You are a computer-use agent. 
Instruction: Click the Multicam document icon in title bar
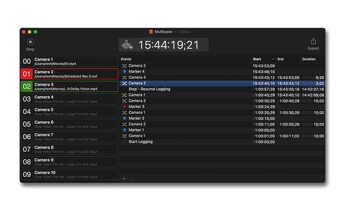point(151,32)
